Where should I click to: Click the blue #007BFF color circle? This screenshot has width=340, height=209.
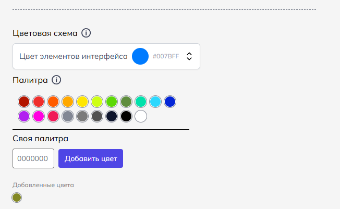pos(140,56)
